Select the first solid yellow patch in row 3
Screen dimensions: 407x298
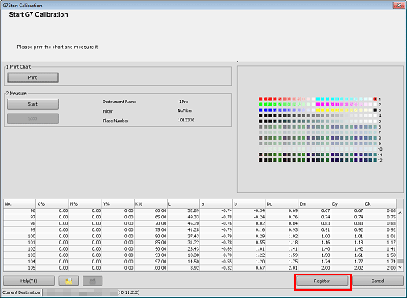(x=318, y=110)
